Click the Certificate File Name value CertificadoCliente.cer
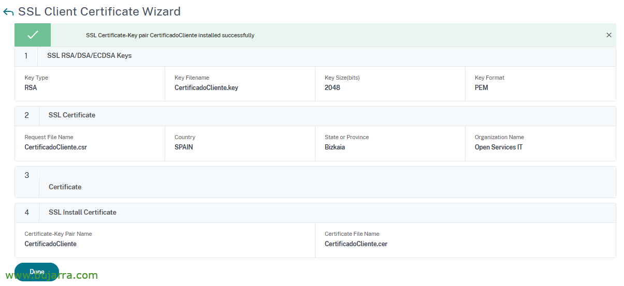The height and width of the screenshot is (286, 624). pos(356,244)
